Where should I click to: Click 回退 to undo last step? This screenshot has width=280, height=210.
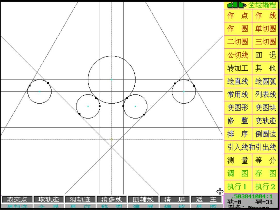265,55
